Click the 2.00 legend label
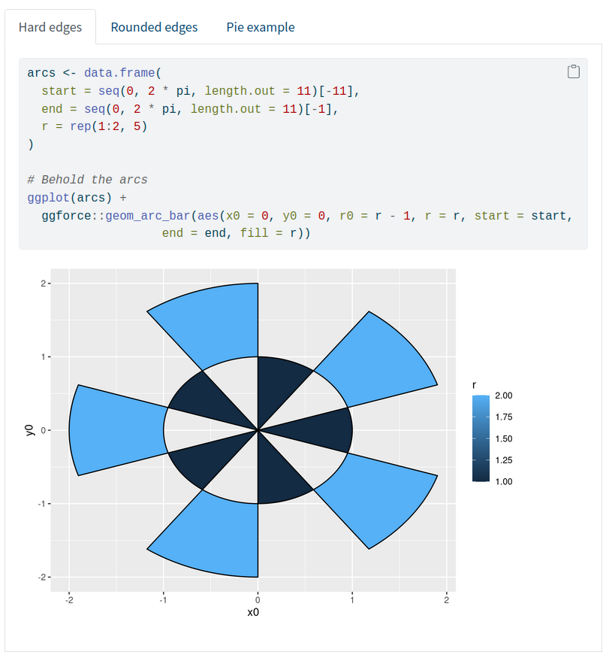 point(504,396)
